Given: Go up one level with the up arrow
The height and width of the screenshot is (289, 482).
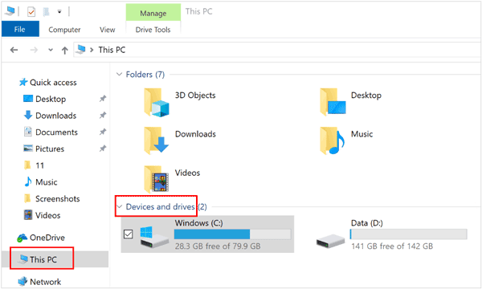Looking at the screenshot, I should point(64,50).
